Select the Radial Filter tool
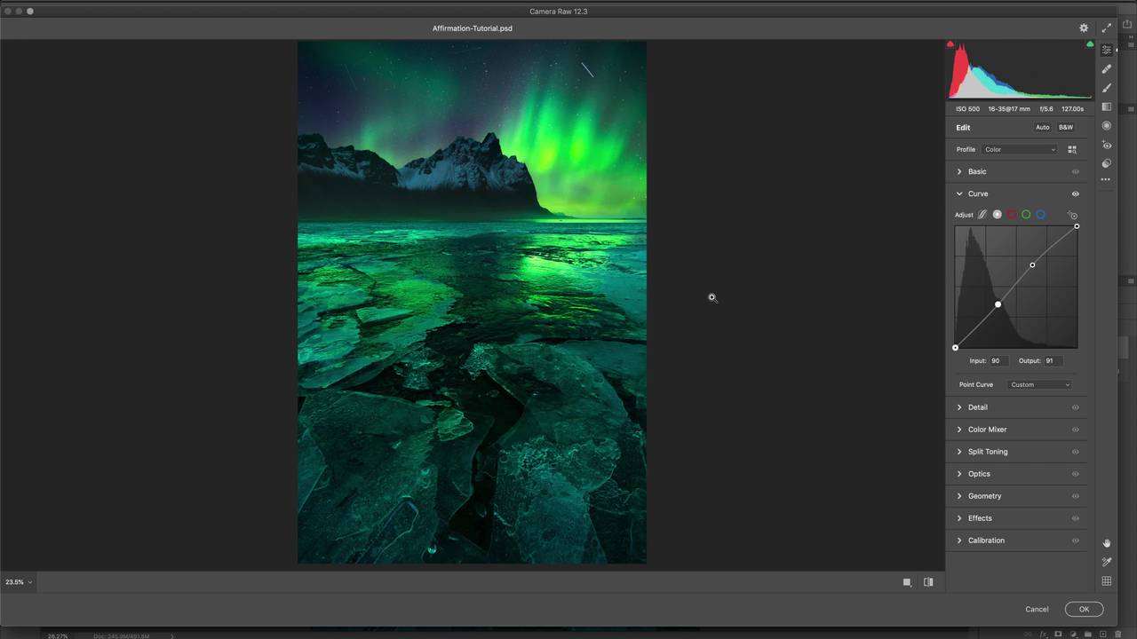Image resolution: width=1137 pixels, height=639 pixels. point(1107,126)
